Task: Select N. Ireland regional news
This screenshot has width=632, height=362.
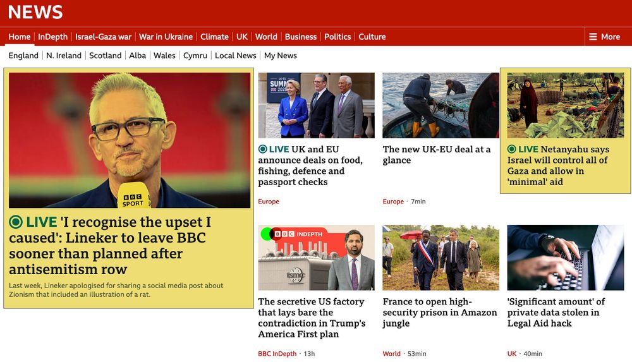Action: click(x=64, y=56)
